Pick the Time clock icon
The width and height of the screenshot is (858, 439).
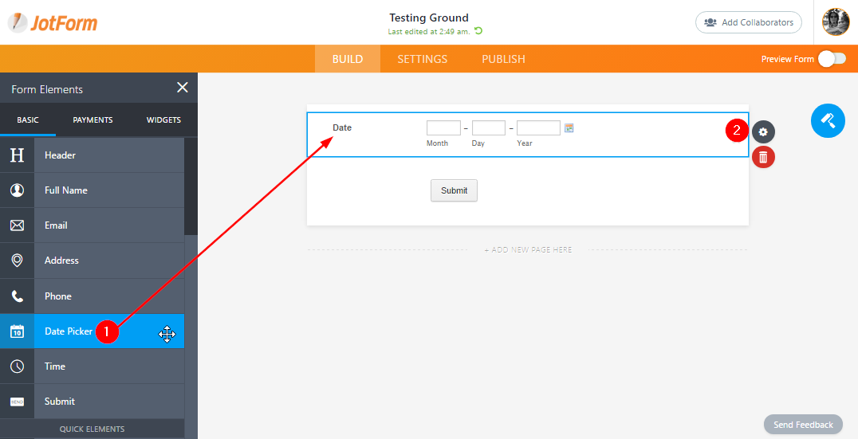pos(17,366)
